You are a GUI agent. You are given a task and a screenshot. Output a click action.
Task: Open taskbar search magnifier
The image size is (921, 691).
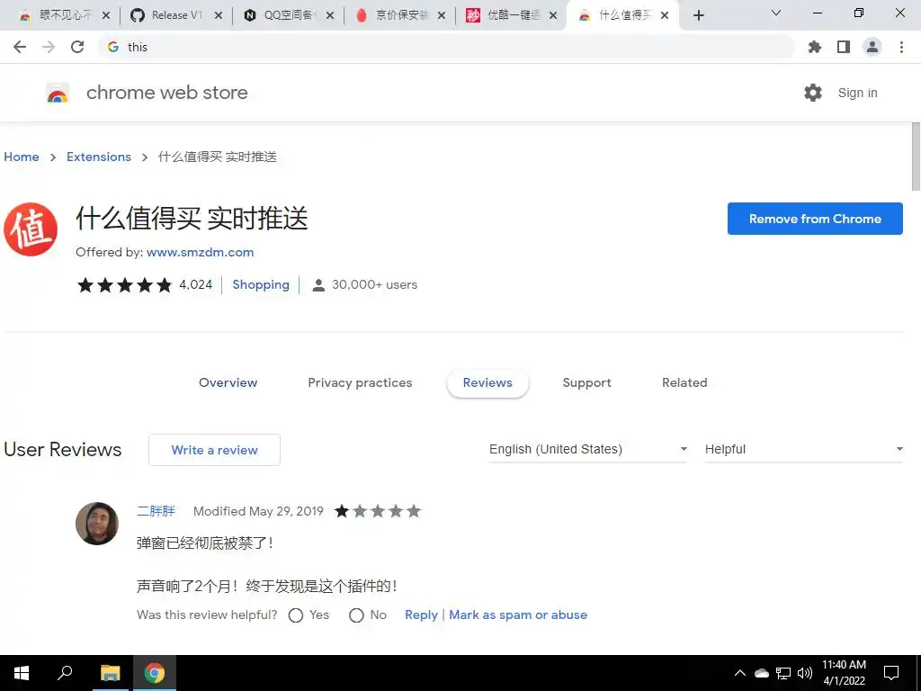[65, 673]
